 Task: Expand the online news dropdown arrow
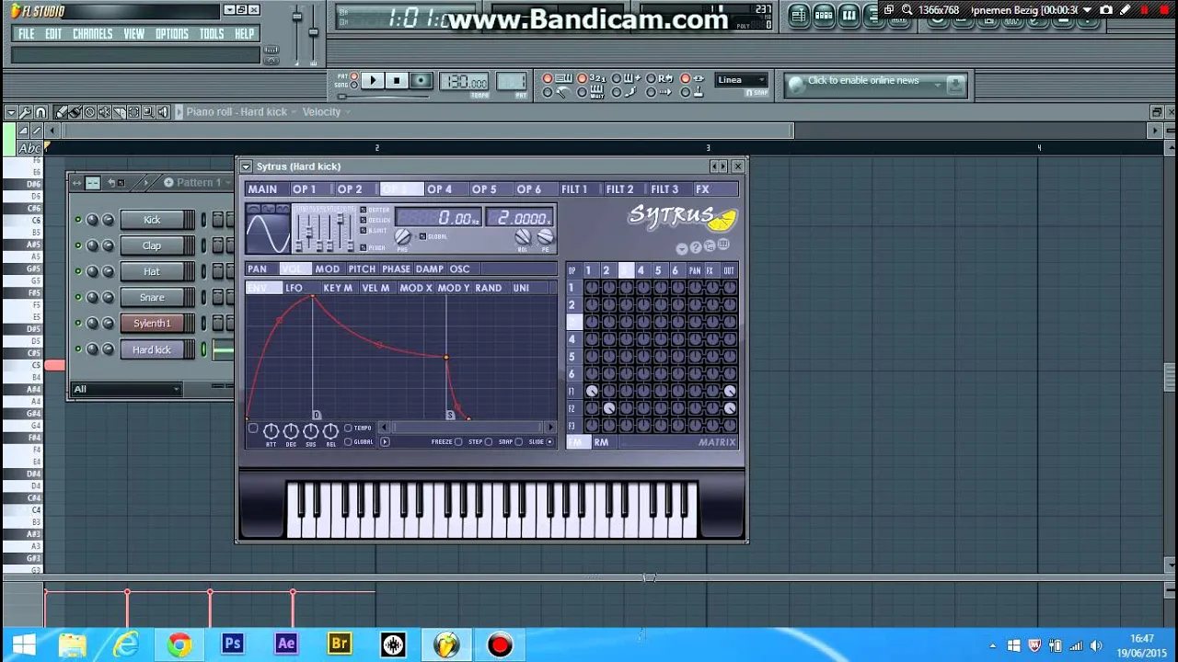pos(938,85)
